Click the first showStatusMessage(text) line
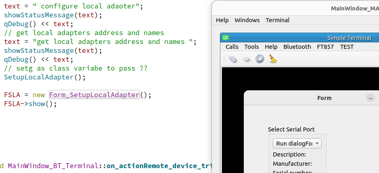The height and width of the screenshot is (173, 379). pyautogui.click(x=53, y=15)
